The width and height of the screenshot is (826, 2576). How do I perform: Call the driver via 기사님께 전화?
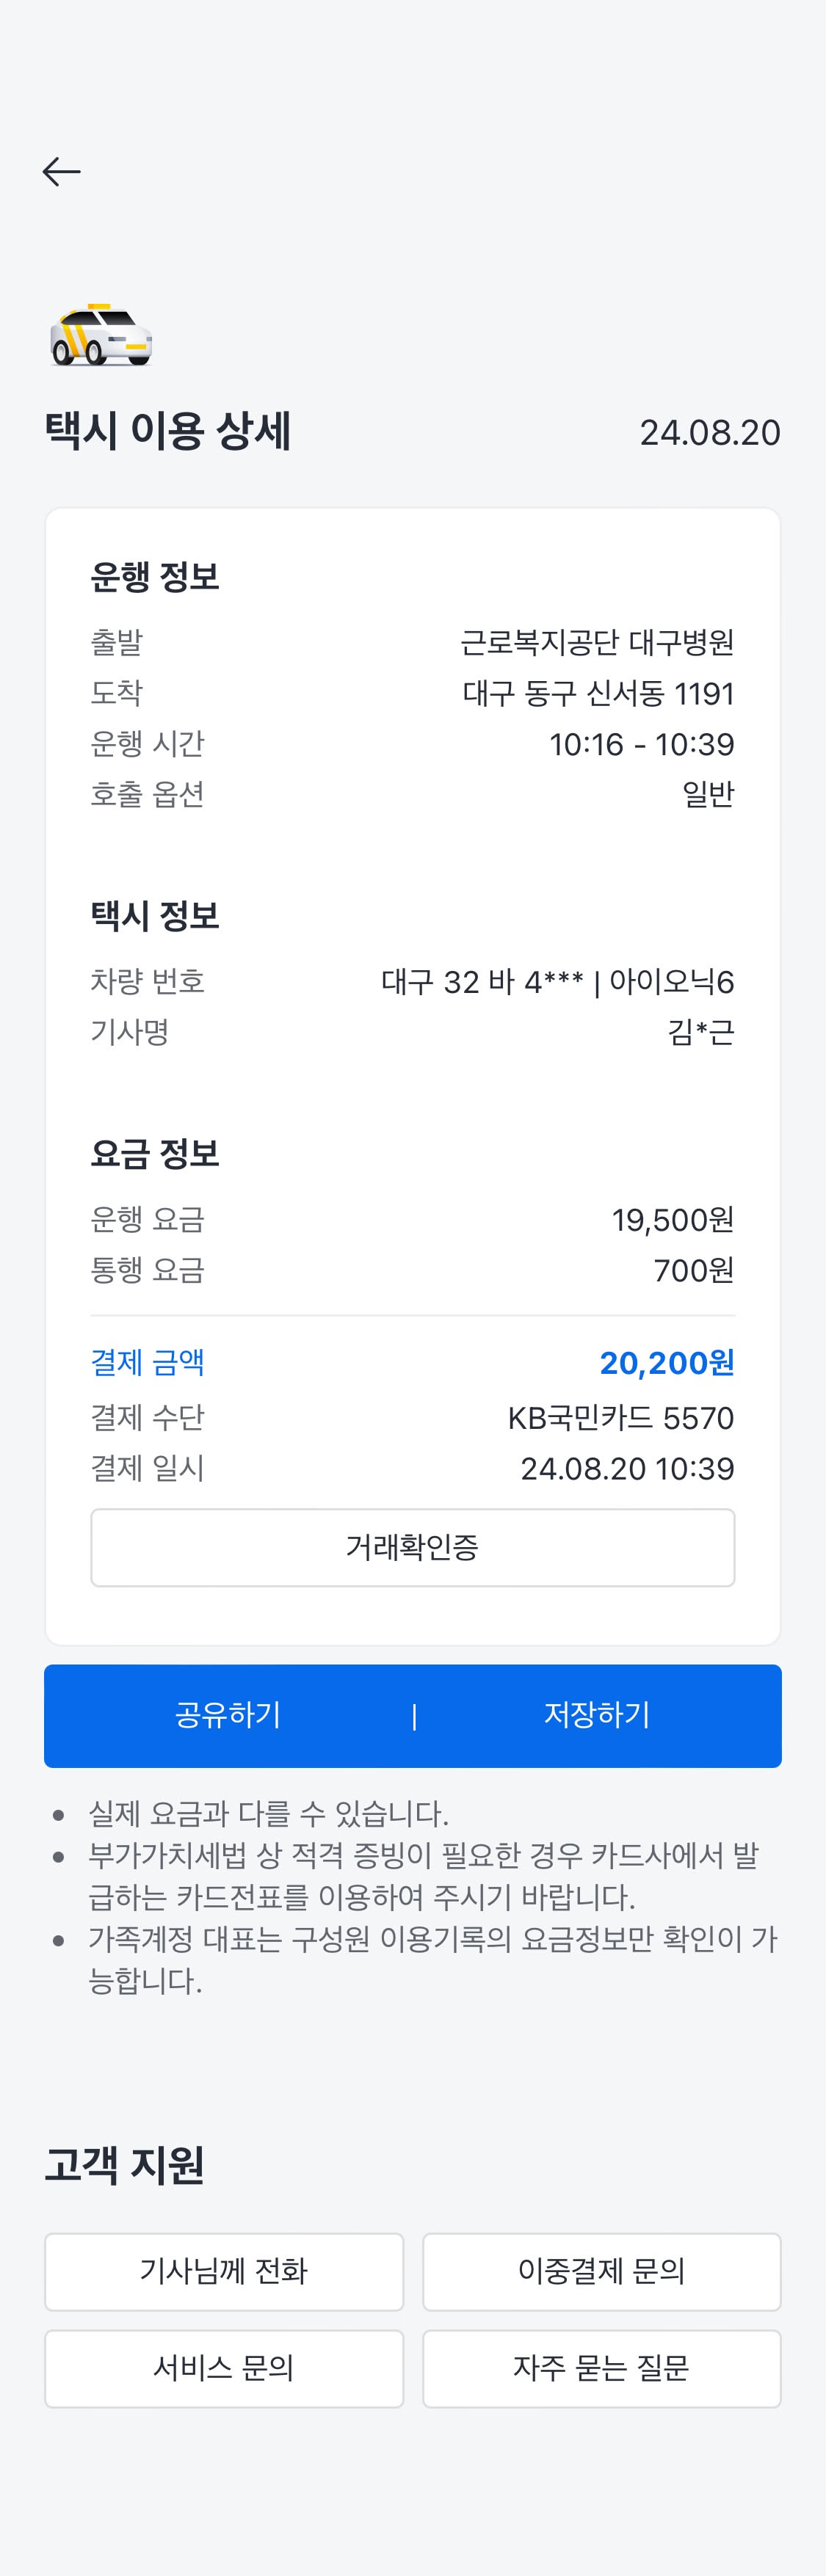point(224,2271)
